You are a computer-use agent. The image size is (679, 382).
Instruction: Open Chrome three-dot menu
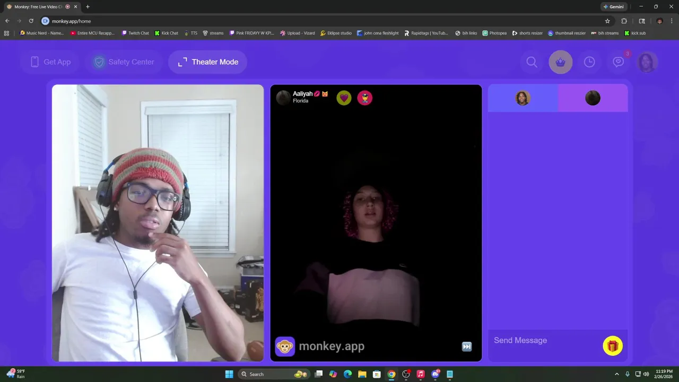click(673, 21)
